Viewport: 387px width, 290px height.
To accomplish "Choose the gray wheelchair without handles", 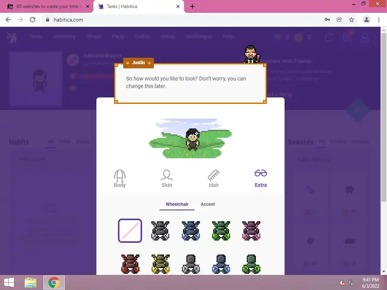I will pos(190,264).
